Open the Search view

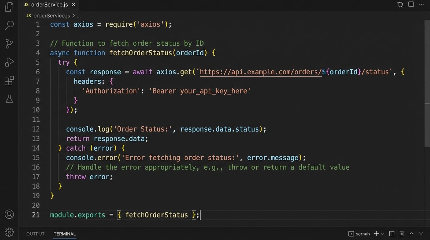[x=9, y=25]
